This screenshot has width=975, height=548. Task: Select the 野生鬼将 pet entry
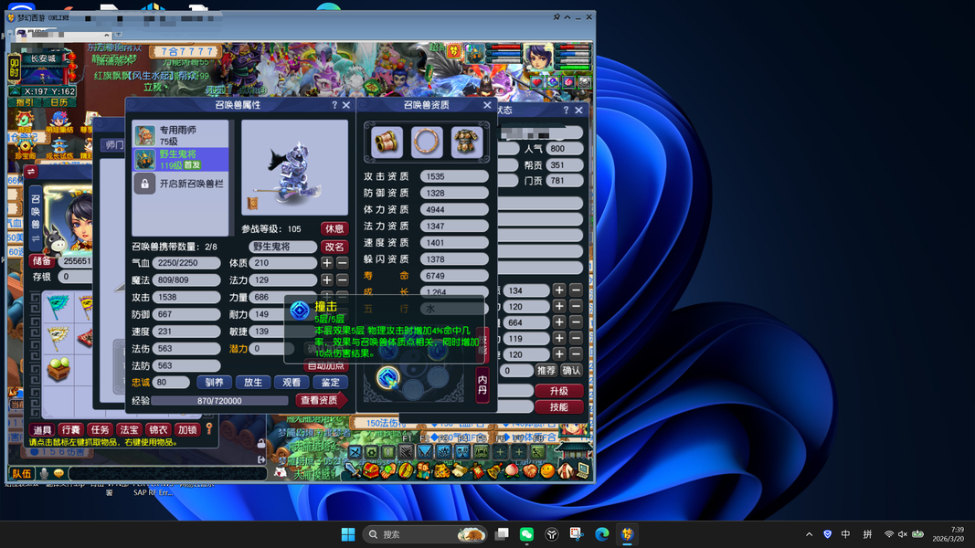(180, 159)
